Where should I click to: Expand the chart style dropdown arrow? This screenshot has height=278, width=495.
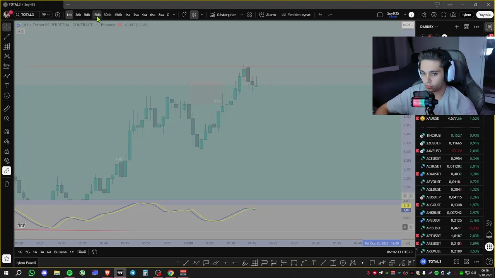[202, 15]
